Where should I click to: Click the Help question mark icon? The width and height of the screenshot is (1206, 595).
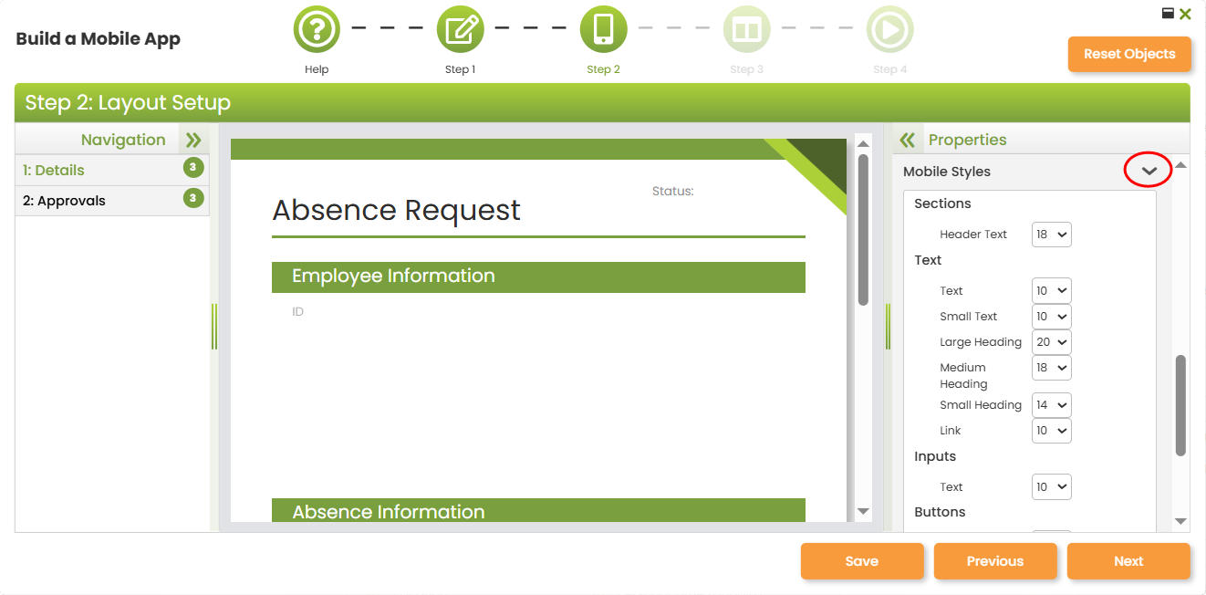[x=317, y=30]
